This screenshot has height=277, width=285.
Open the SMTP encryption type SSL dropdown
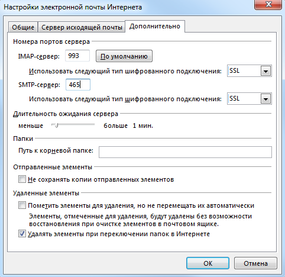click(250, 98)
